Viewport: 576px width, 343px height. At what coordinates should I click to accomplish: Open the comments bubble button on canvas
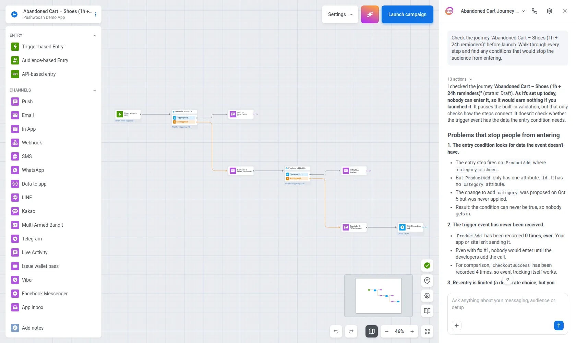[427, 281]
